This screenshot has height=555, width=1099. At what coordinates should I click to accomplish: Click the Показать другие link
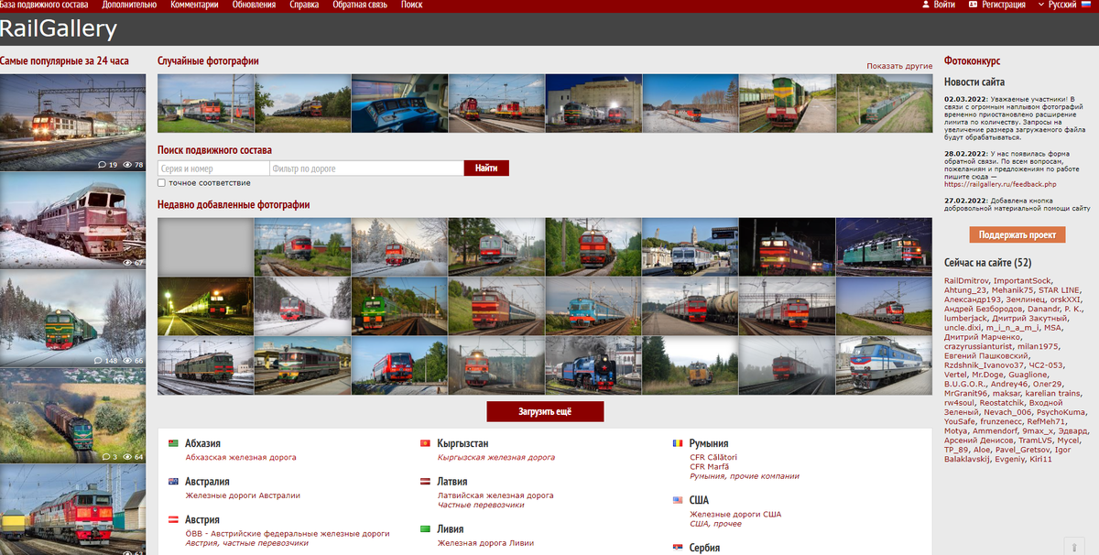[899, 67]
